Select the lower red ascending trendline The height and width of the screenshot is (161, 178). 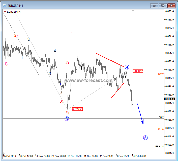tap(117, 90)
